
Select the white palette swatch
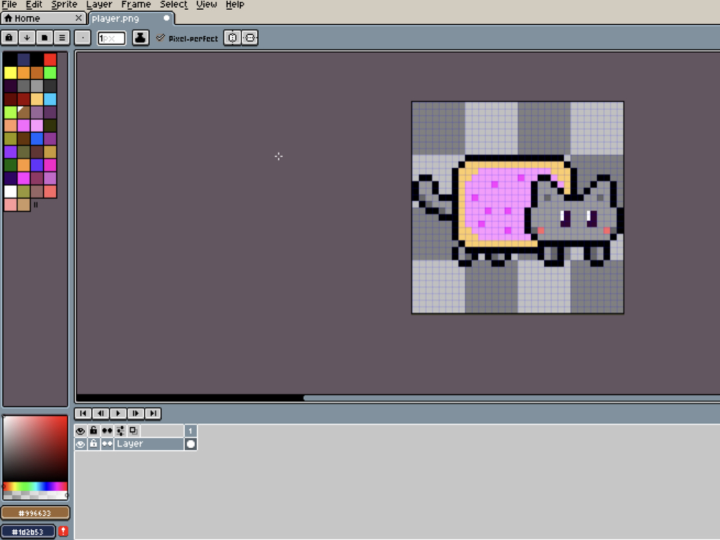(x=10, y=191)
